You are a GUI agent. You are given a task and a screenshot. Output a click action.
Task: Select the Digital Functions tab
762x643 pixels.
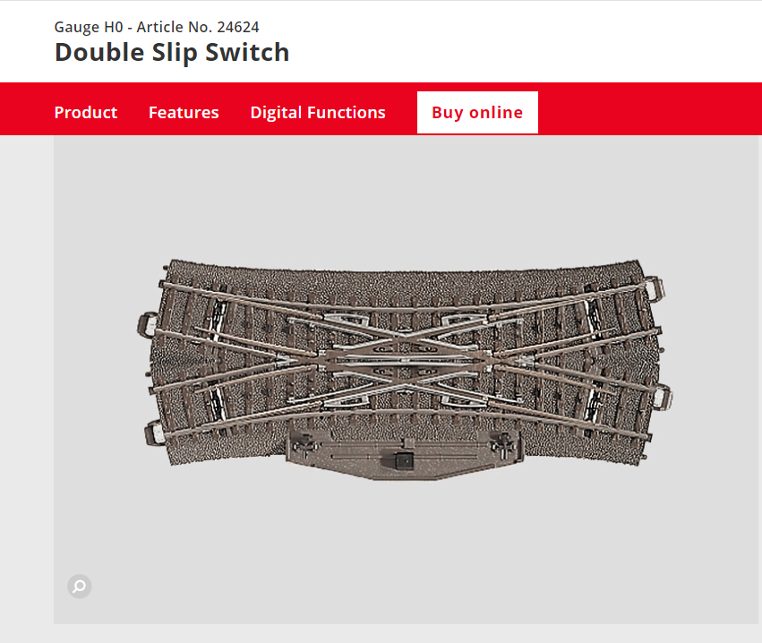[318, 112]
